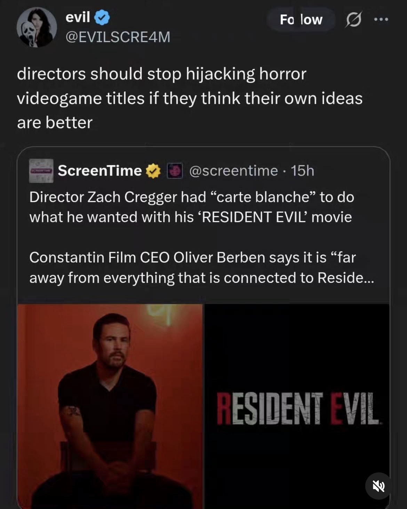Click the "Constantin Film CEO Oliver Berben" paragraph

click(x=192, y=267)
